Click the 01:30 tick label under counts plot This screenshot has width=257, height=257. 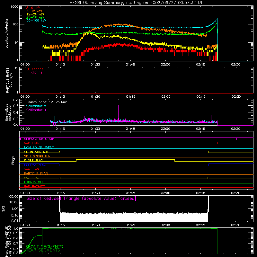click(x=95, y=65)
